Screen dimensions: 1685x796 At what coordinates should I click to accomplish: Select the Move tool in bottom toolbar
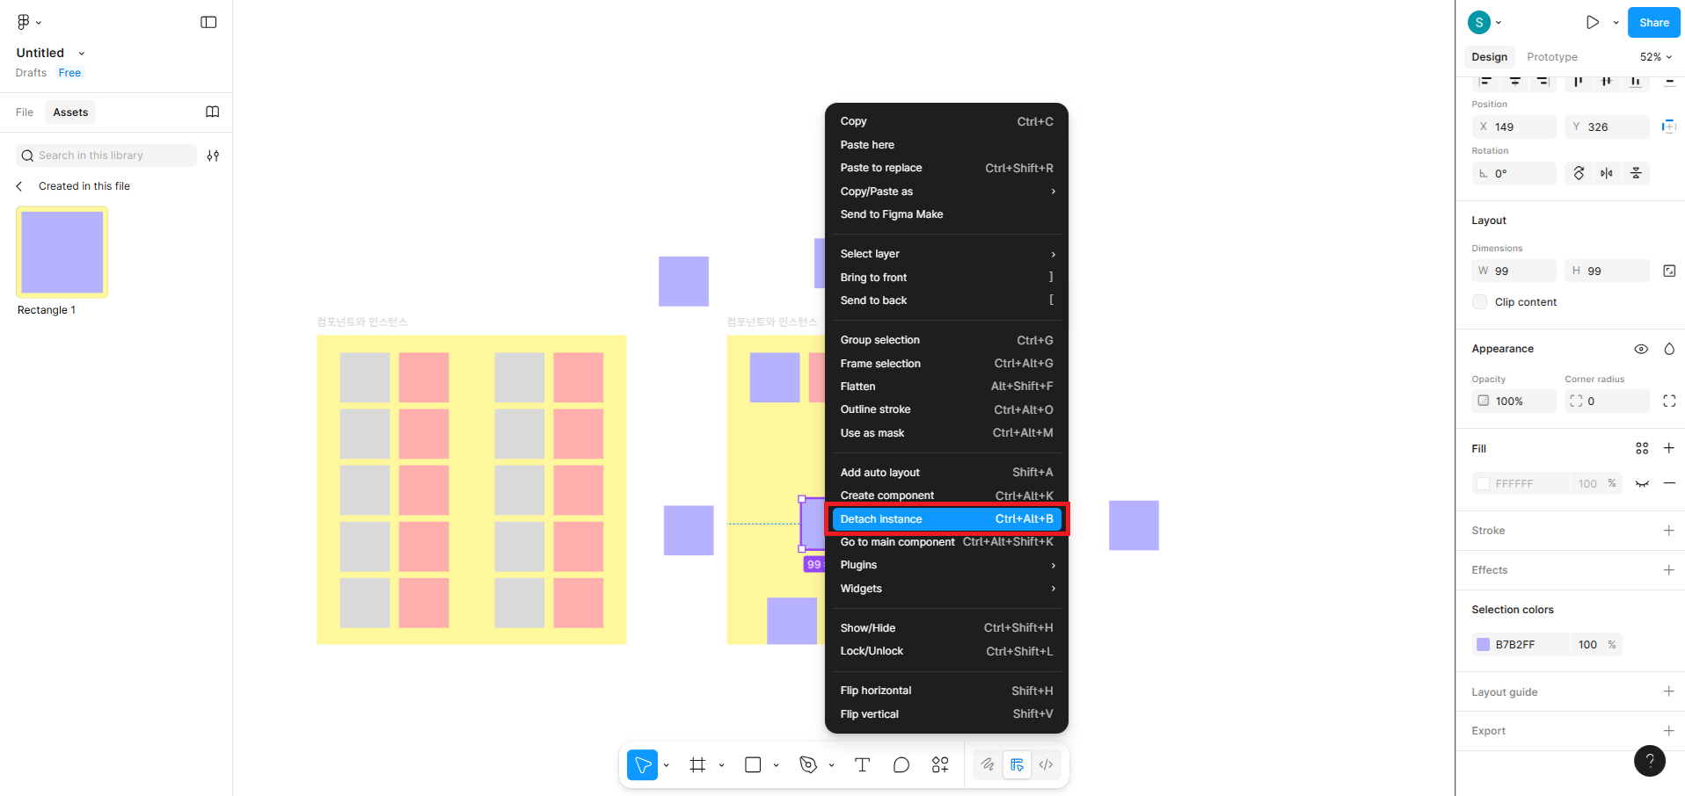643,764
